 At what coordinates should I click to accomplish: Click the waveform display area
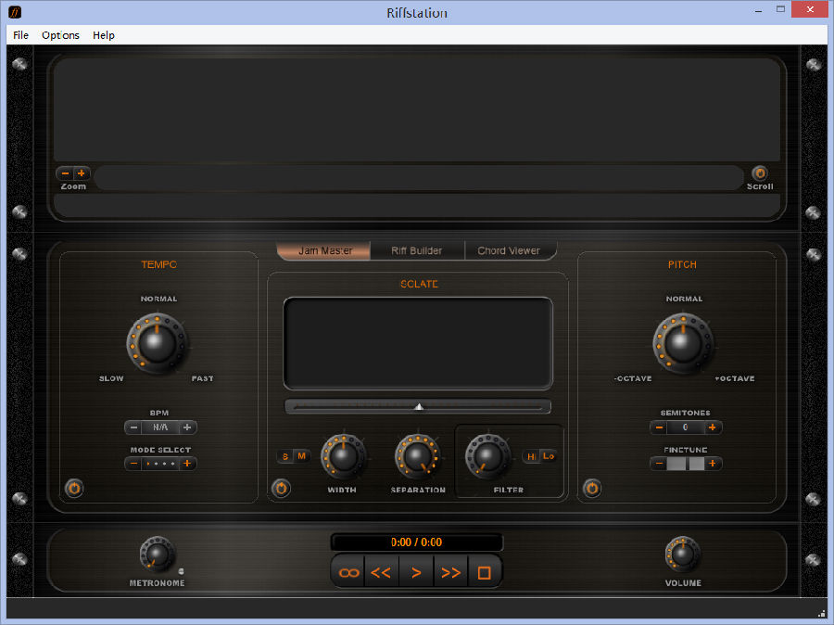(x=416, y=109)
